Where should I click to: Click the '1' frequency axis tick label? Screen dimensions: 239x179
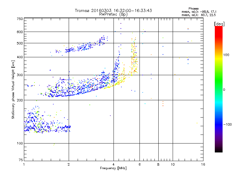(24, 164)
